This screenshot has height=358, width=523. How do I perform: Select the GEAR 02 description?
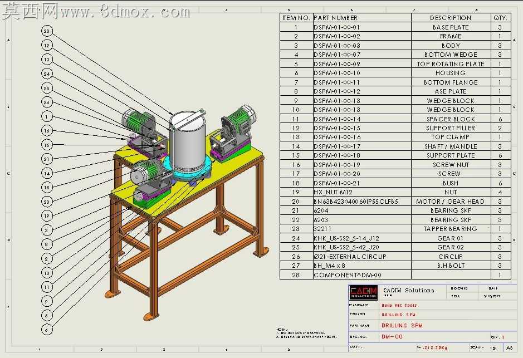pos(451,247)
